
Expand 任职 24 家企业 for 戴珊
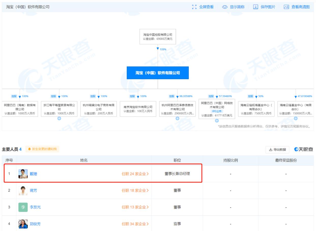tap(136, 174)
